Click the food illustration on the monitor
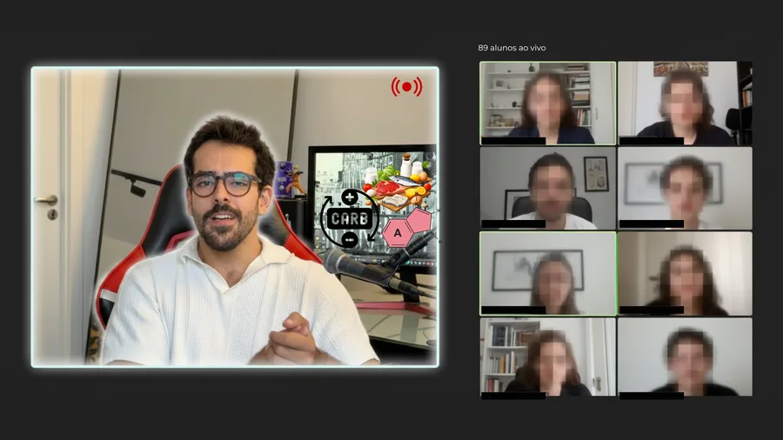Image resolution: width=783 pixels, height=440 pixels. pyautogui.click(x=399, y=182)
